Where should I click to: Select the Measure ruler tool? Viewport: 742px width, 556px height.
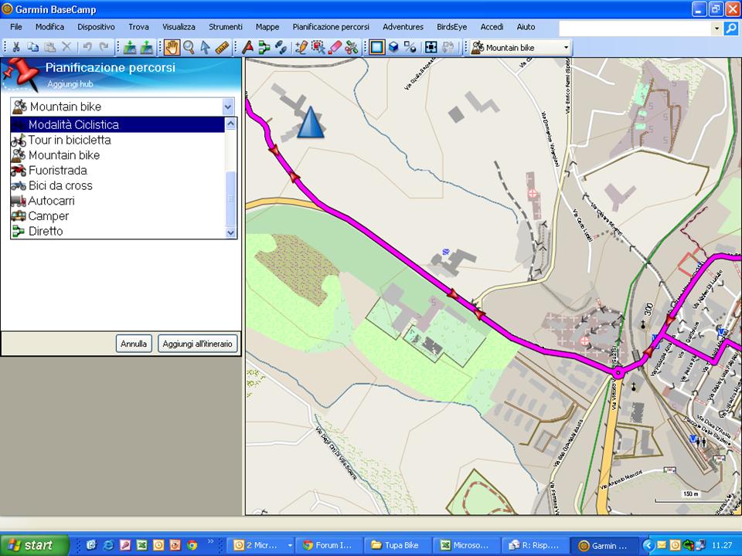coord(222,47)
